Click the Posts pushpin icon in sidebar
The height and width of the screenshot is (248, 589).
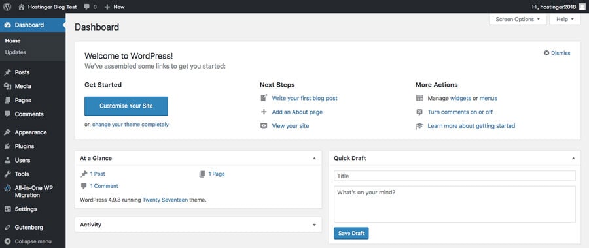click(7, 72)
